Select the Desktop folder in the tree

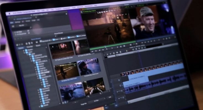click(37, 60)
